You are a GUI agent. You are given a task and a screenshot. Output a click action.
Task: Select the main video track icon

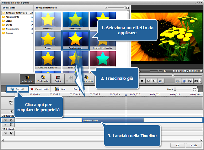coord(11,103)
